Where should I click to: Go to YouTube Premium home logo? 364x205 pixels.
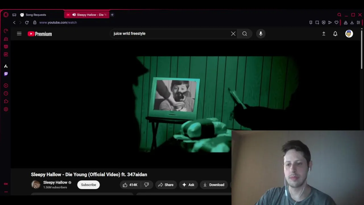click(40, 34)
